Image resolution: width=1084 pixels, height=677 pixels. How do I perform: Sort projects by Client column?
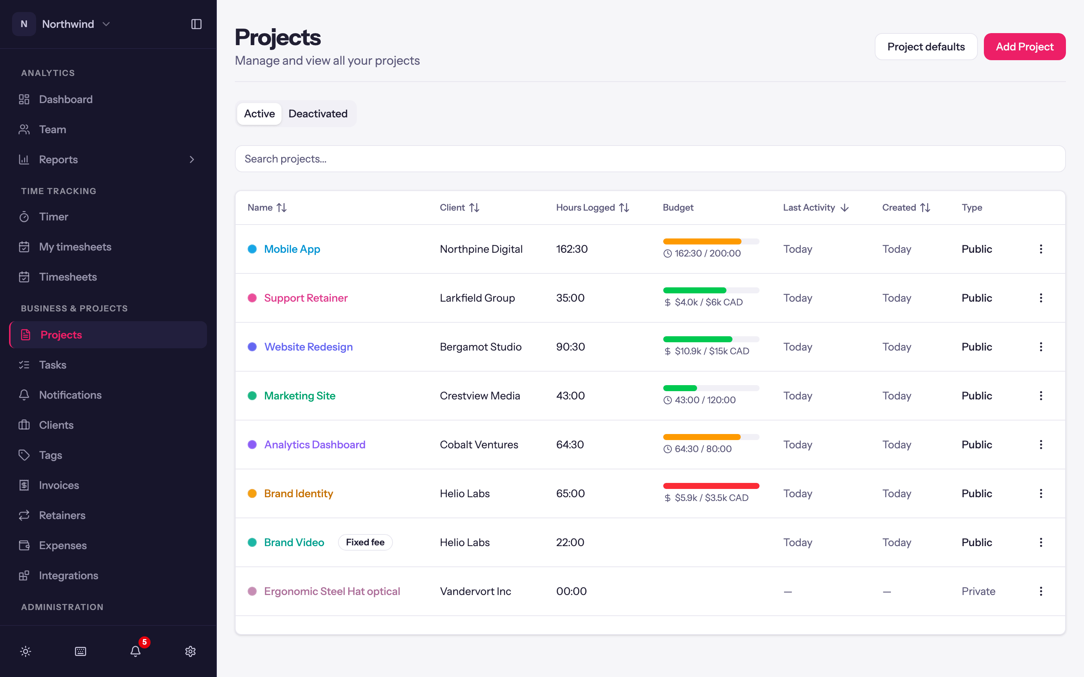click(460, 207)
